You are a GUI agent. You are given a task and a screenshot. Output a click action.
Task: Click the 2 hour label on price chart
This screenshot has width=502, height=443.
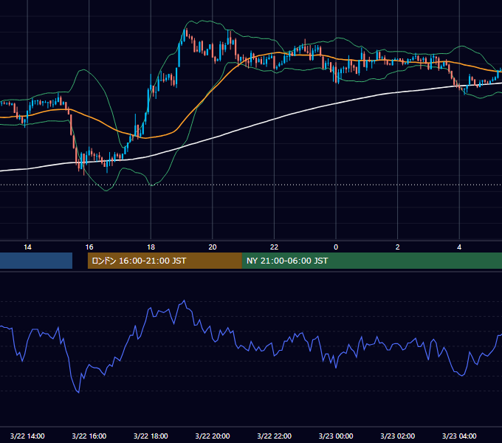(x=398, y=247)
